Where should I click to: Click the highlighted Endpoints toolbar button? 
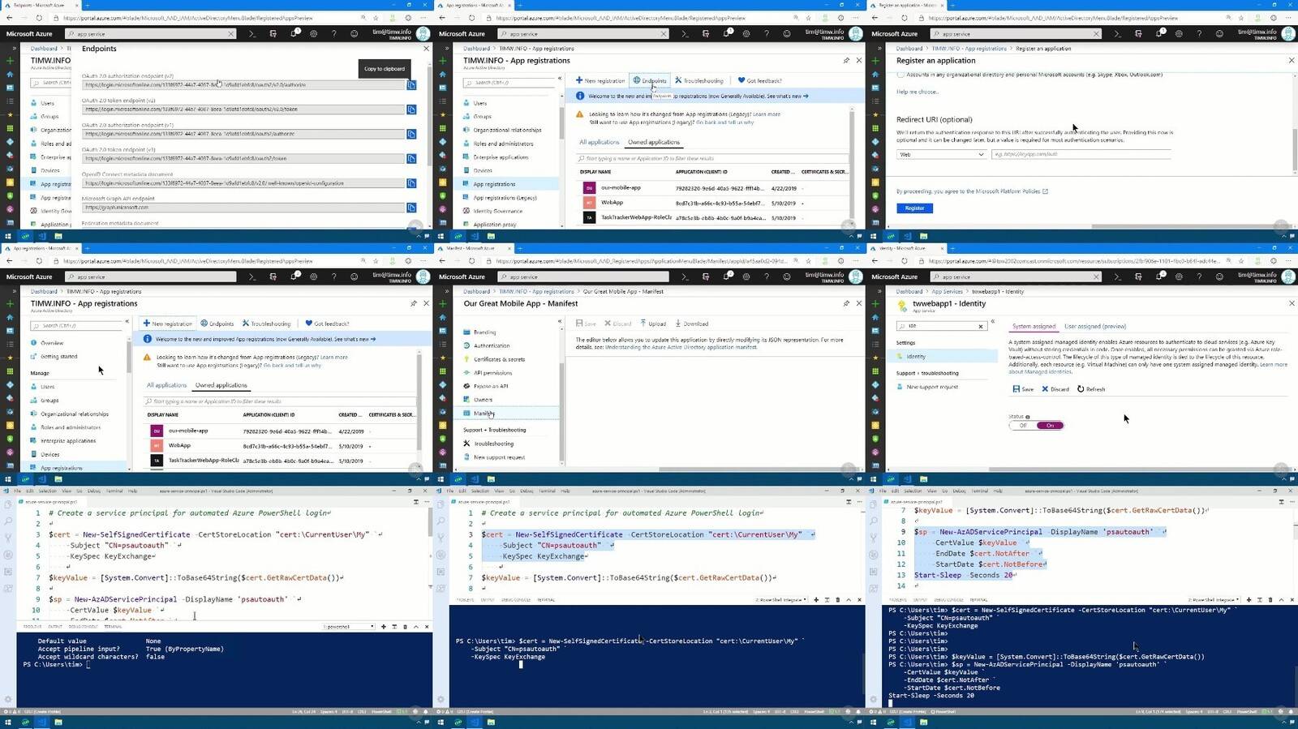coord(650,81)
